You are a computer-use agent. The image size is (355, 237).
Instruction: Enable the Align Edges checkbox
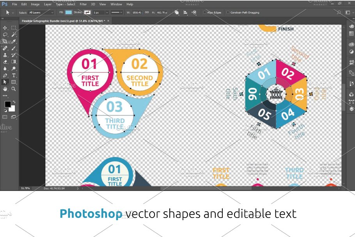(x=204, y=12)
